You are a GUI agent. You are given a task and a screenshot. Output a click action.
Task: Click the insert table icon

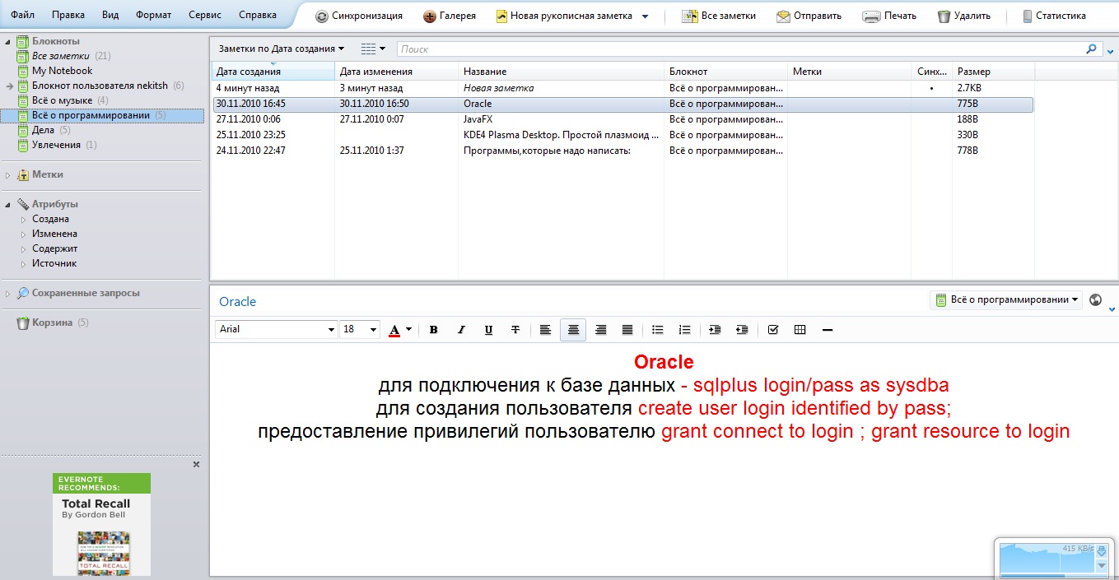[800, 330]
